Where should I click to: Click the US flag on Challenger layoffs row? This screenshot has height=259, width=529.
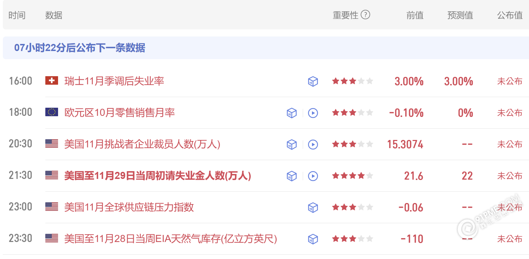tap(51, 144)
